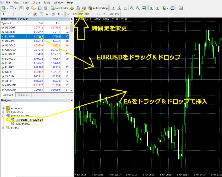
Task: Expand the Scripts tree node
Action: pos(3,128)
